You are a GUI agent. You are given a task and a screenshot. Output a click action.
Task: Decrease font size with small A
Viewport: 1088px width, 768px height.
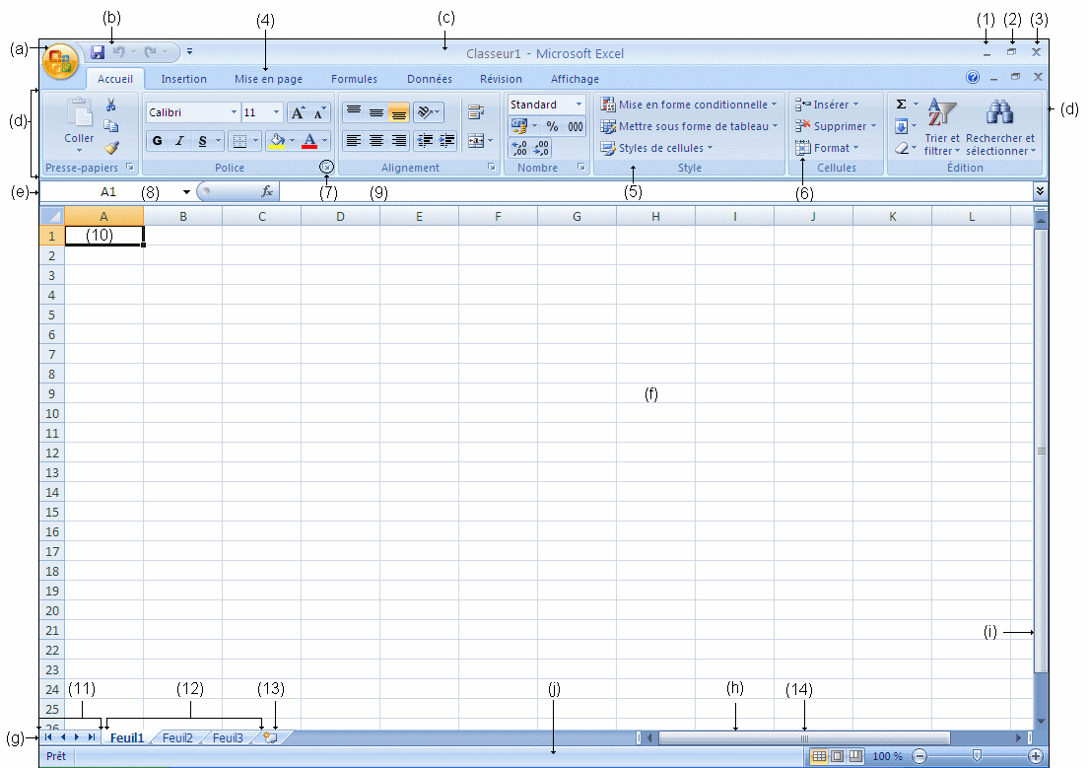point(318,112)
